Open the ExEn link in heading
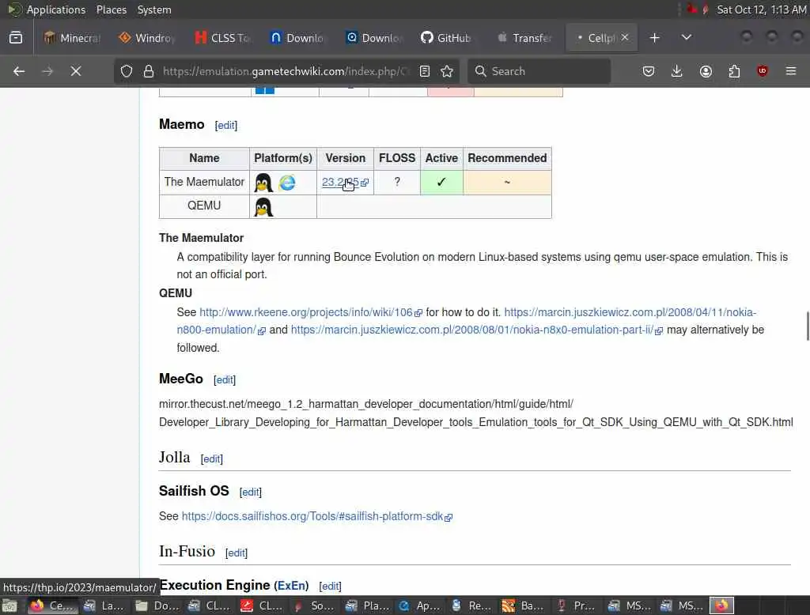Viewport: 810px width, 615px height. point(291,586)
